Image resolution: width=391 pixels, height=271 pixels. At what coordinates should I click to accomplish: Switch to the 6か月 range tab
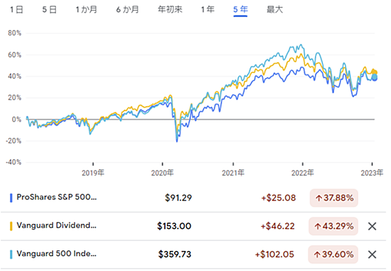127,10
